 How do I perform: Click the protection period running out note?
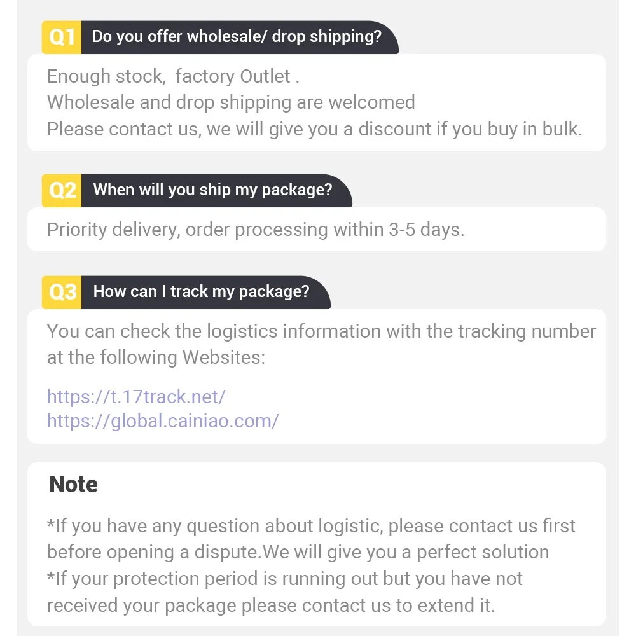[x=285, y=579]
